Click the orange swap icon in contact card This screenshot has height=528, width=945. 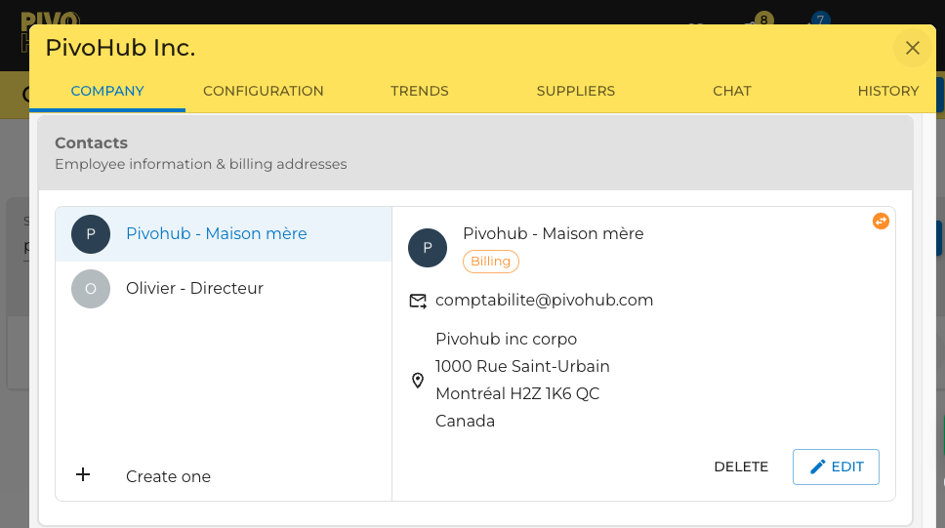(x=881, y=222)
